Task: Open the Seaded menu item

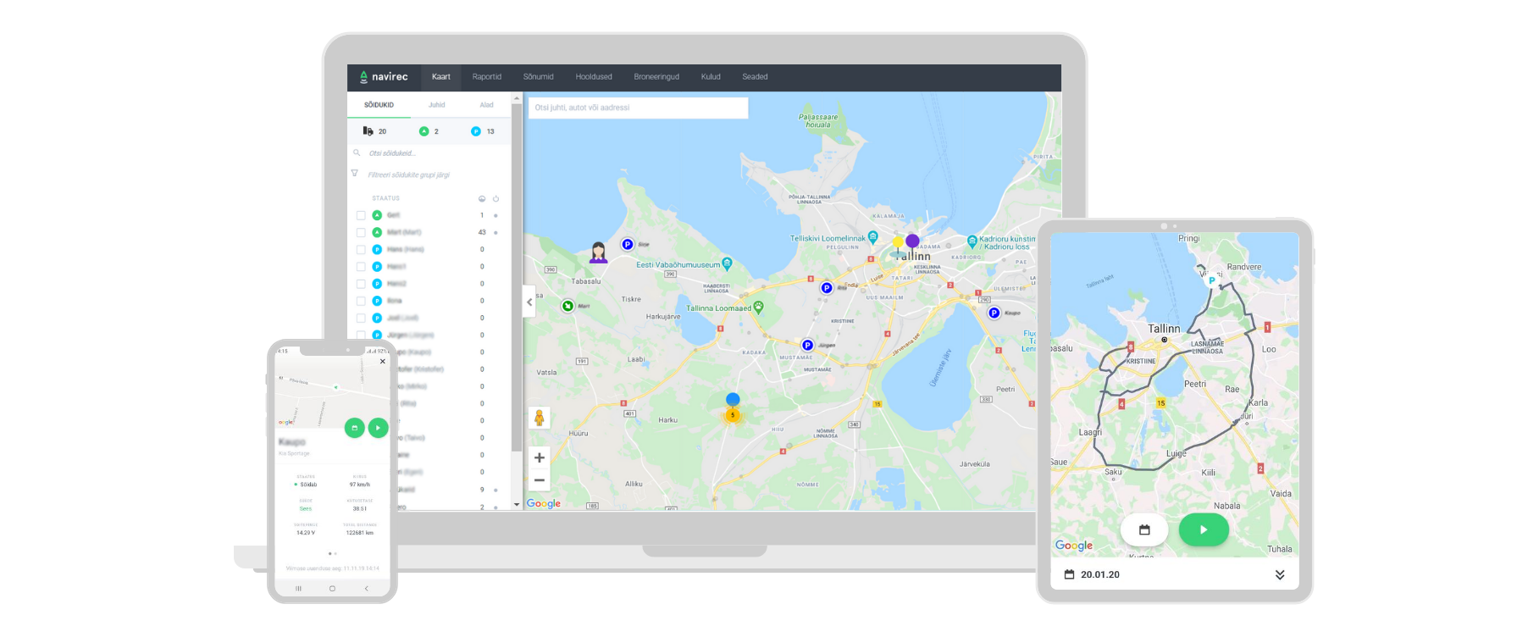Action: tap(755, 77)
